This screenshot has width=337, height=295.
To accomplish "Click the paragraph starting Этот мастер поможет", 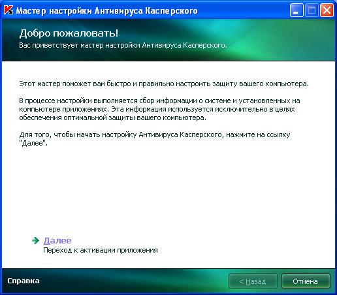I will point(164,84).
